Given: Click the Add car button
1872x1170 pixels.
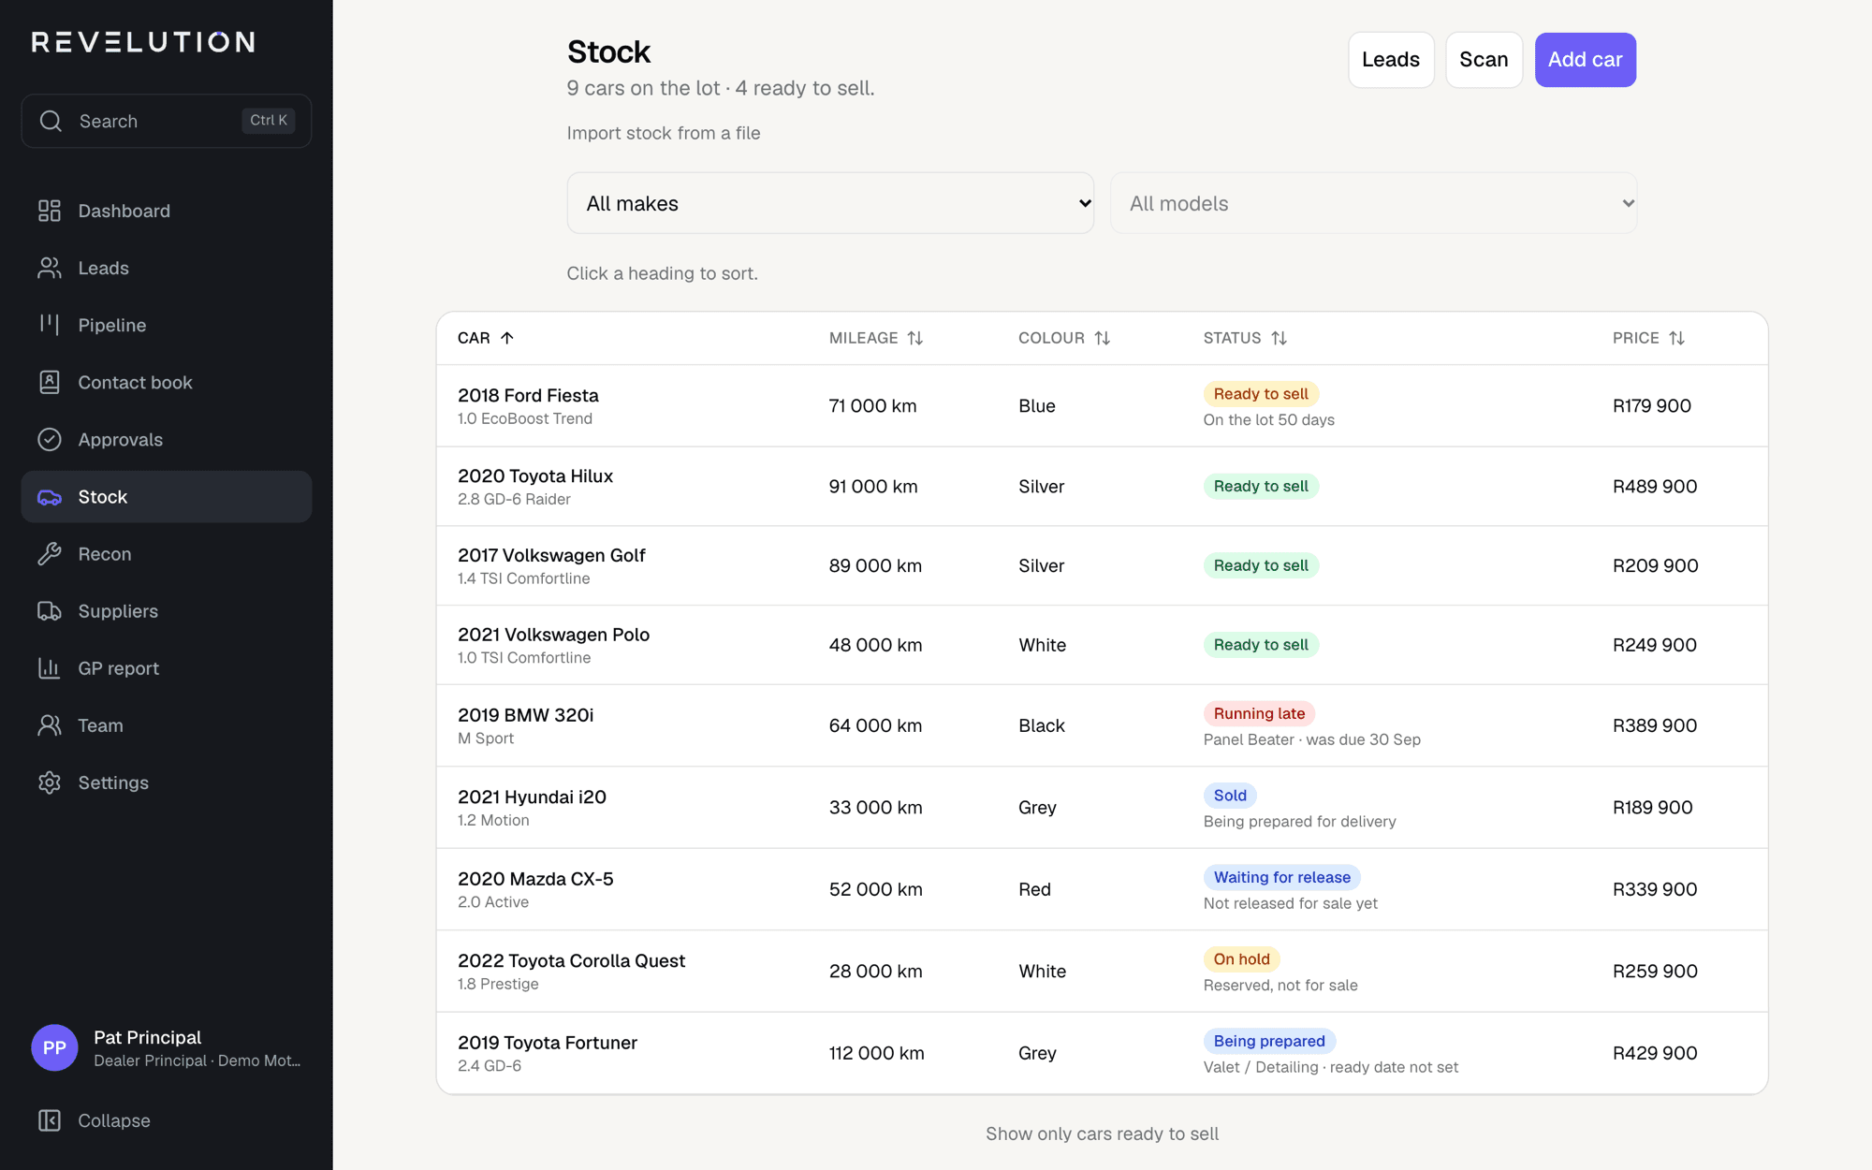Looking at the screenshot, I should pos(1586,60).
